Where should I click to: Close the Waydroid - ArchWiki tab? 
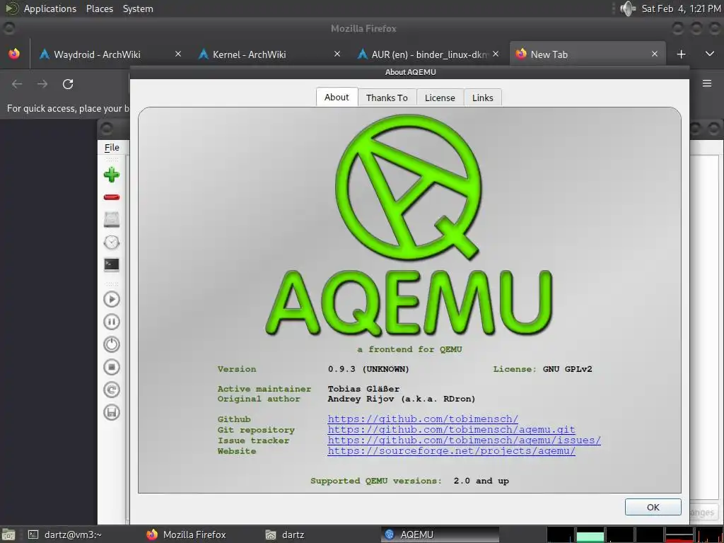point(177,54)
